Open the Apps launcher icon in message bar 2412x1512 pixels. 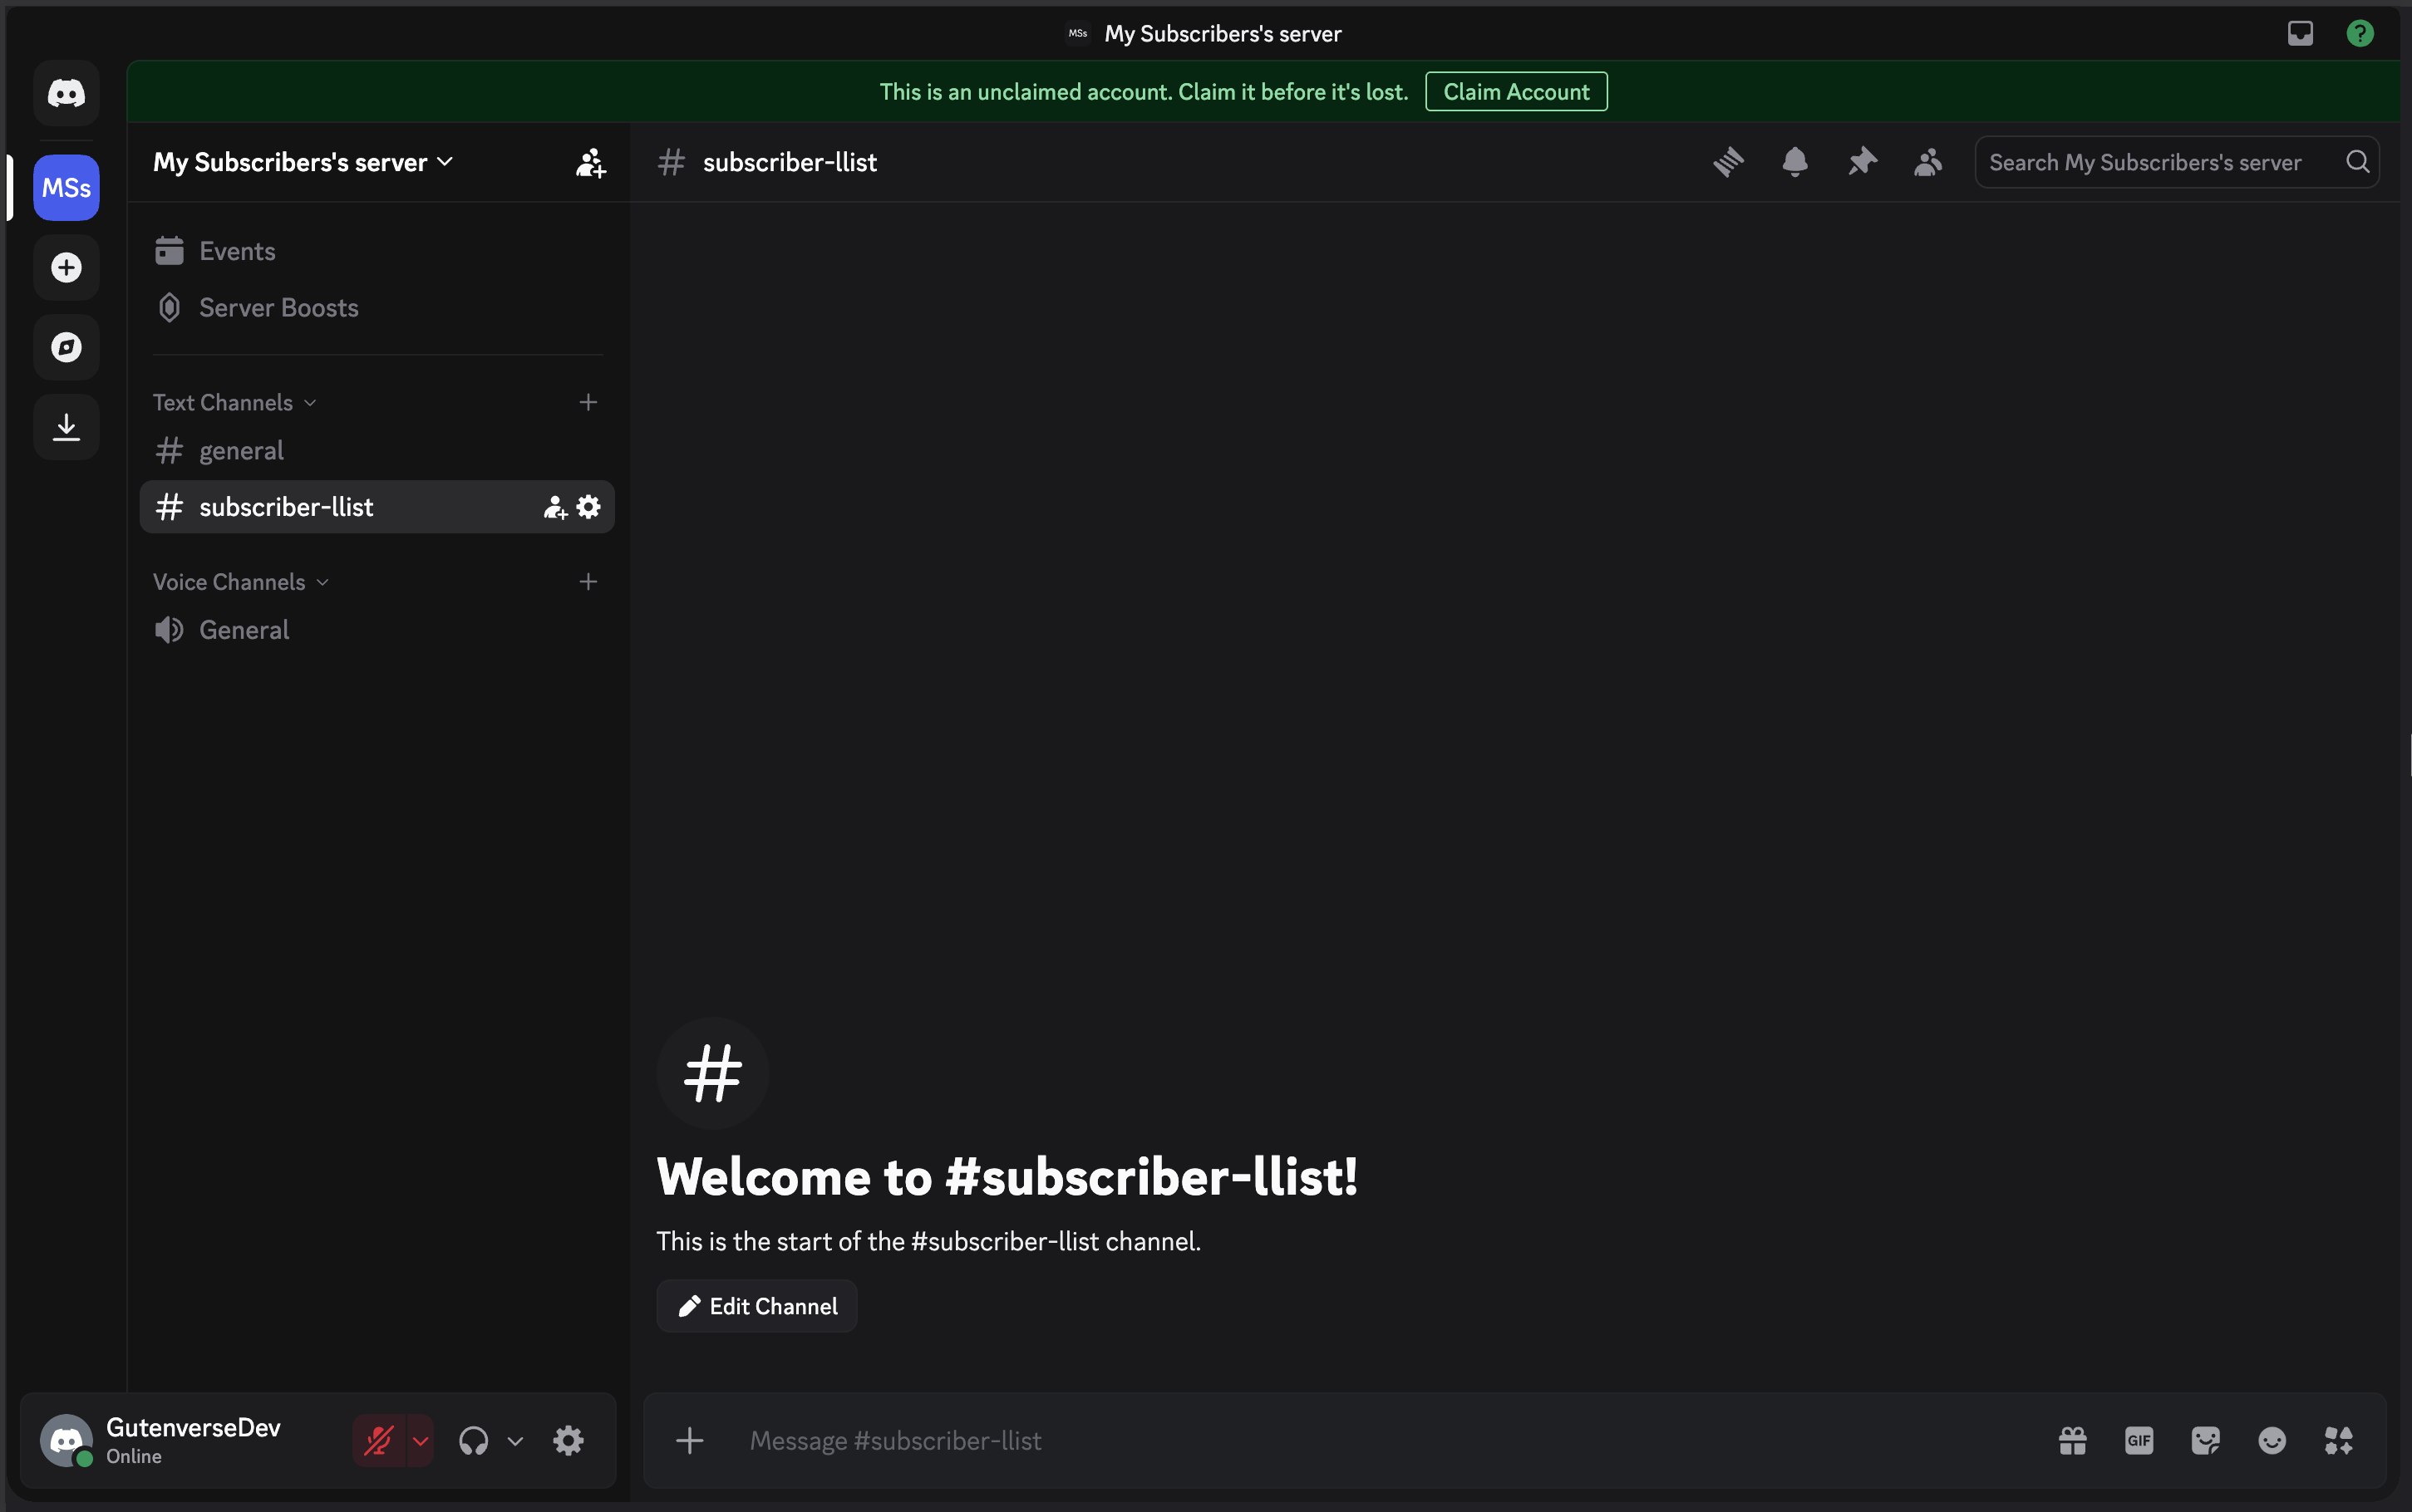(2338, 1441)
